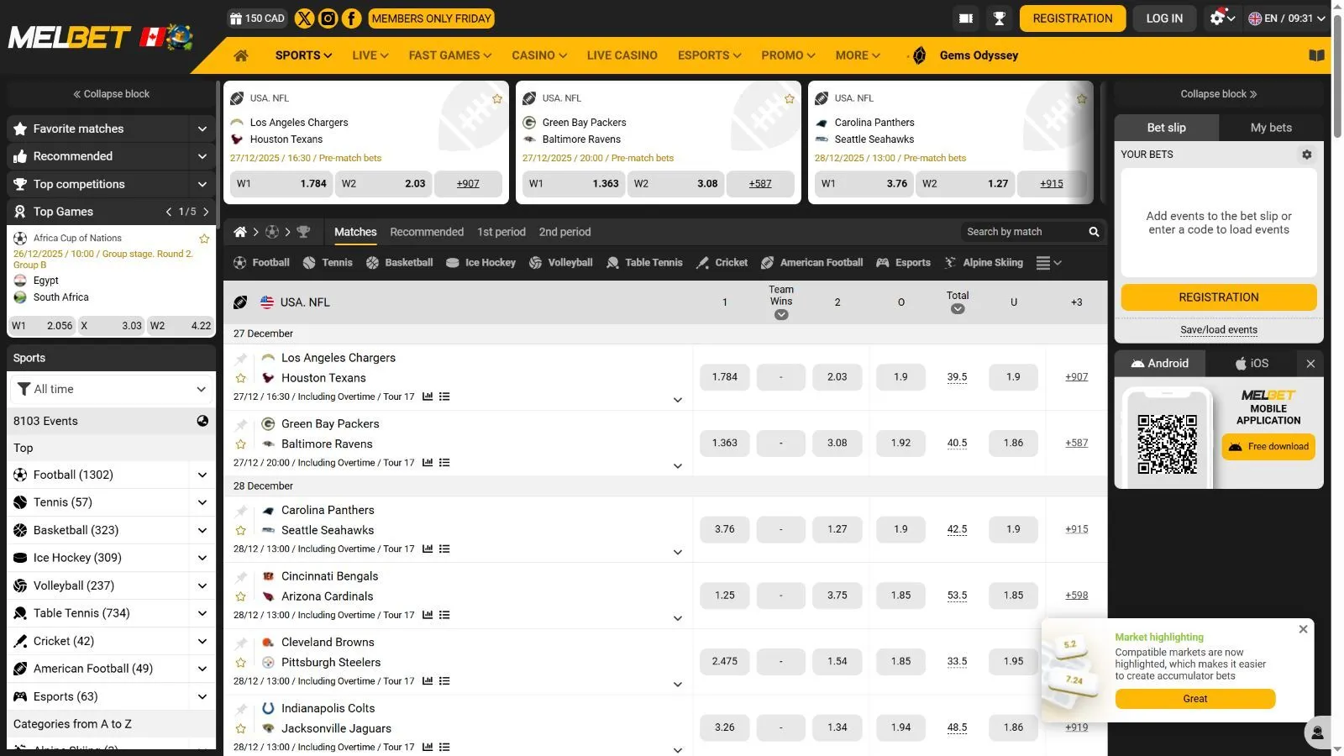Go to next Top Games slide
1344x756 pixels.
point(206,212)
